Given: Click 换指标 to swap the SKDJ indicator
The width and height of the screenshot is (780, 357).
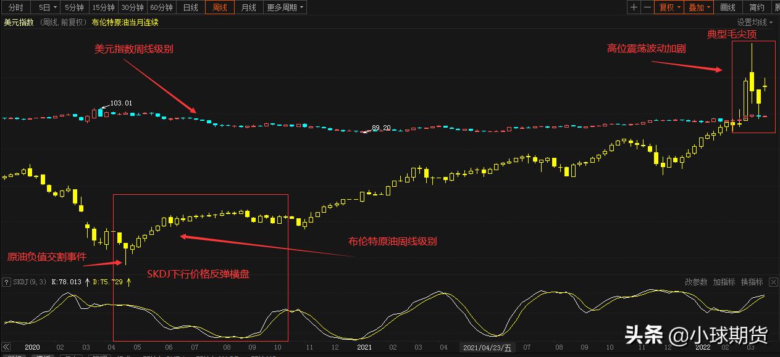Looking at the screenshot, I should 750,282.
